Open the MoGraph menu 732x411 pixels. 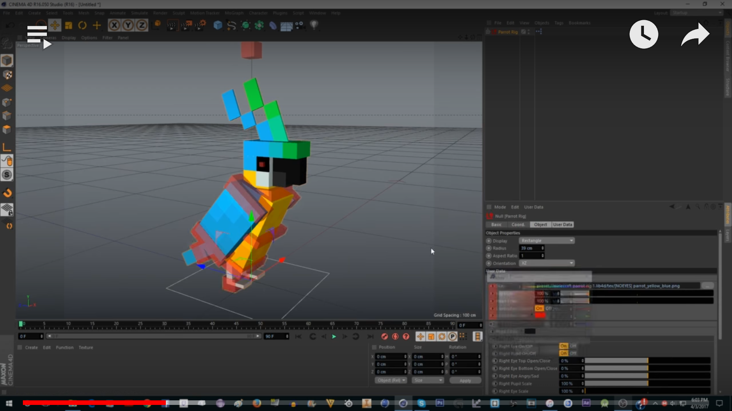[x=234, y=13]
